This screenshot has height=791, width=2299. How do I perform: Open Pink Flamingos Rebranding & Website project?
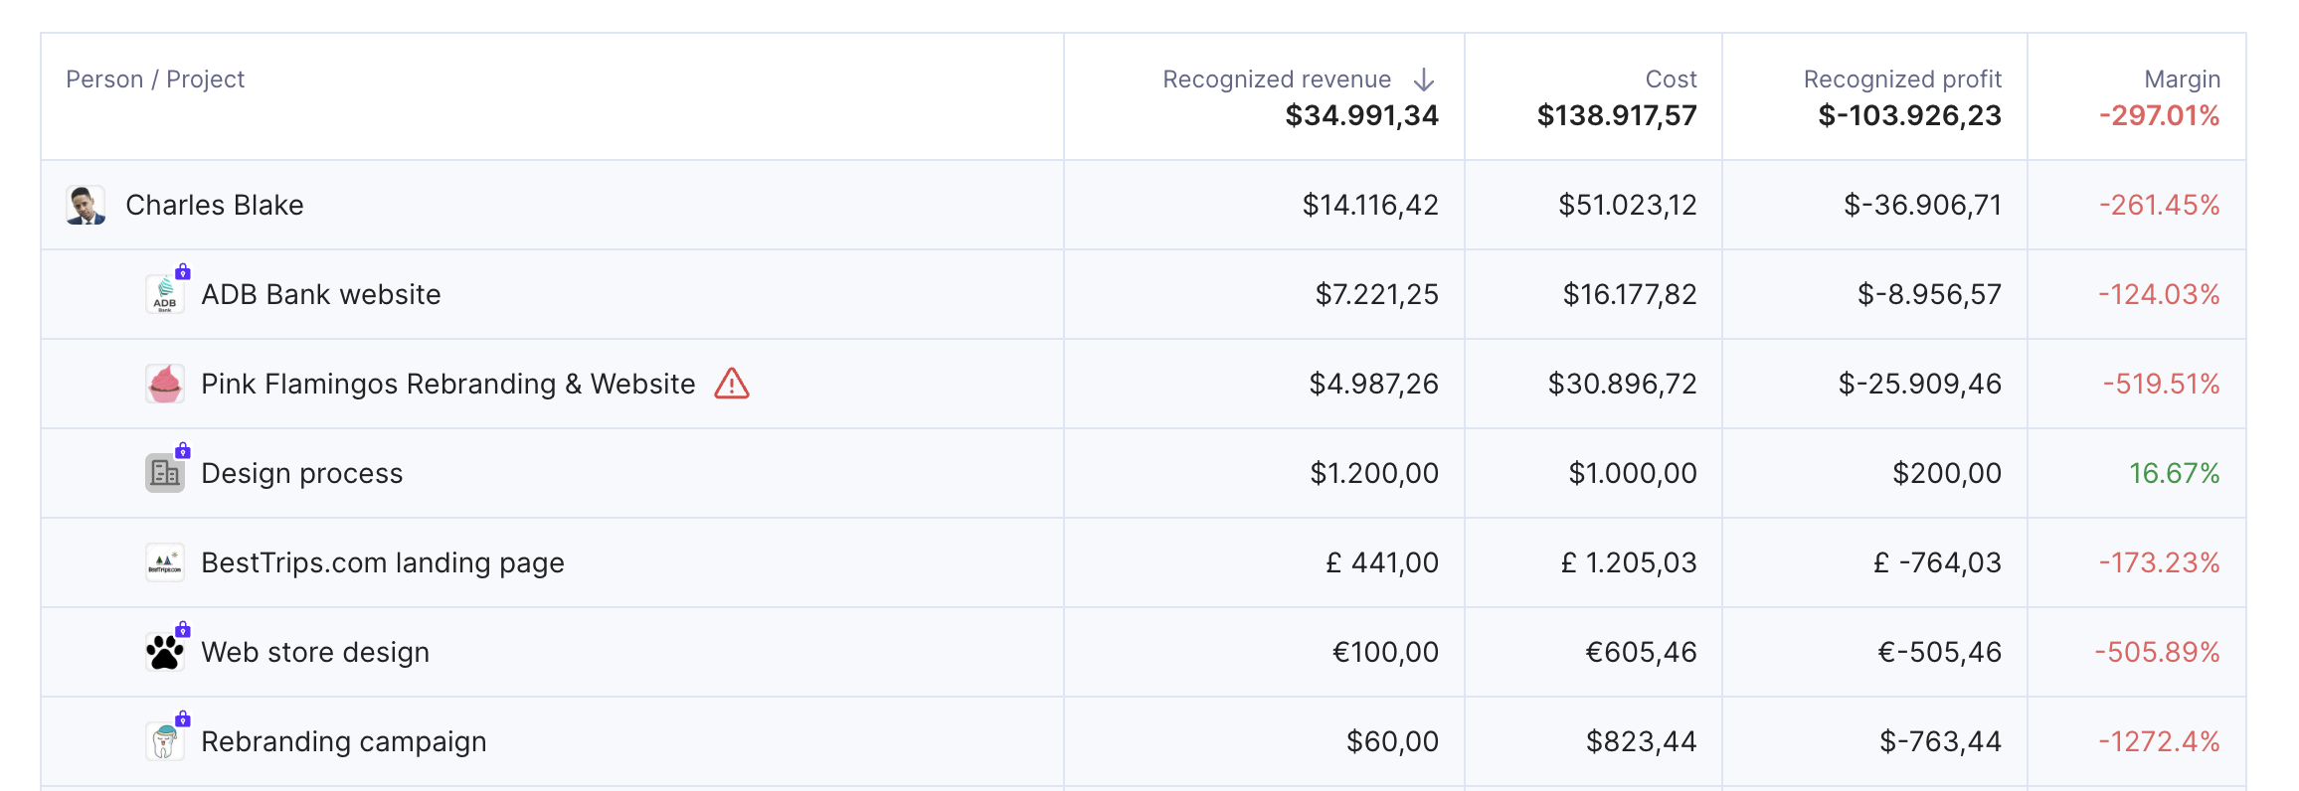448,384
